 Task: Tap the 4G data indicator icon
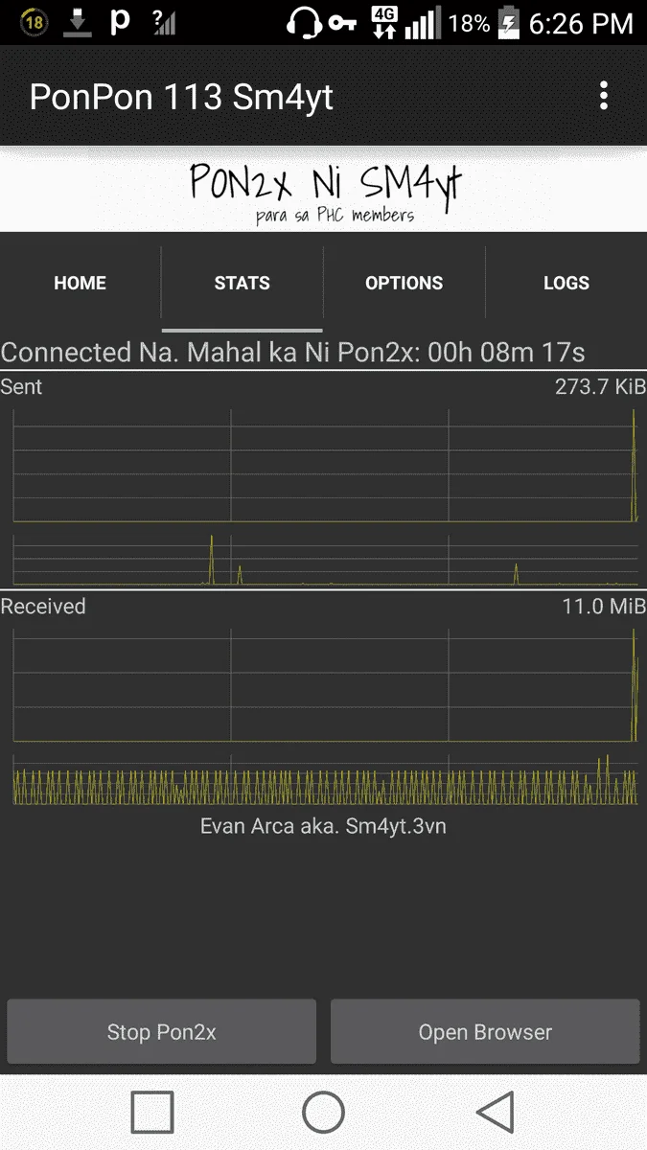[384, 23]
